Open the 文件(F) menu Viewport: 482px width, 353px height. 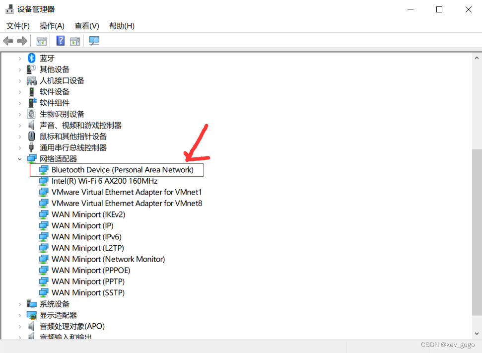click(18, 26)
